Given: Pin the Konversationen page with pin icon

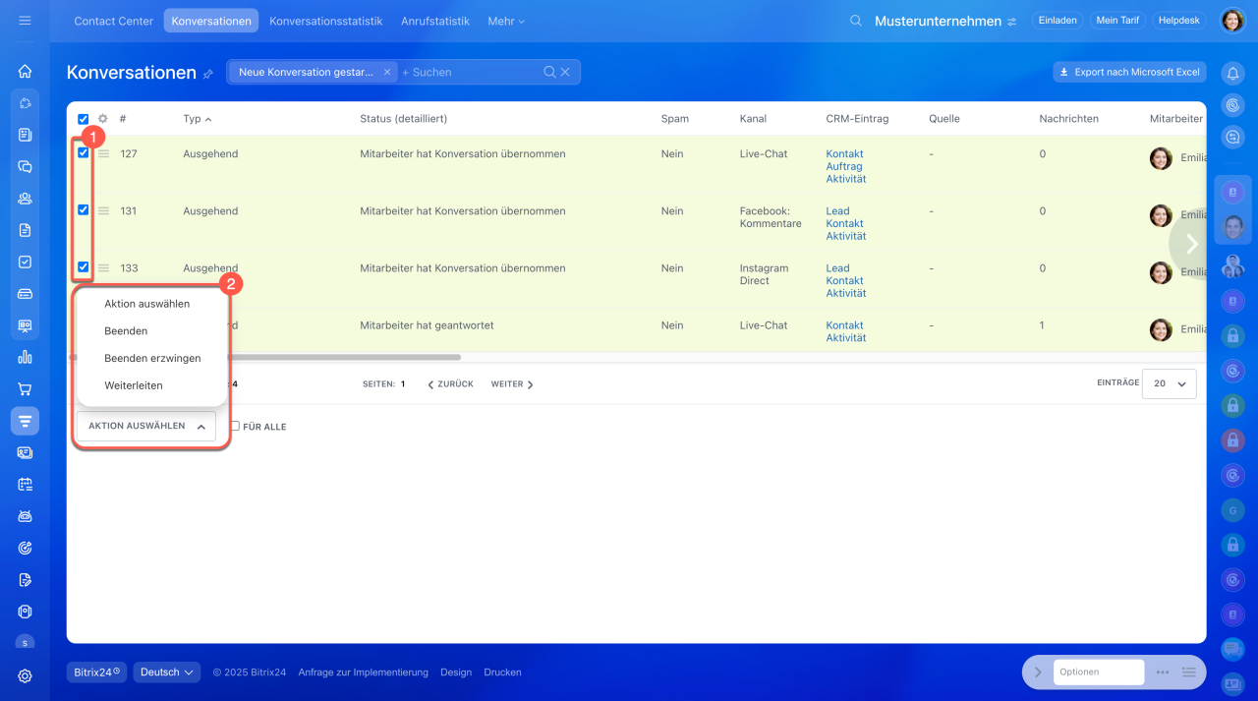Looking at the screenshot, I should click(207, 74).
